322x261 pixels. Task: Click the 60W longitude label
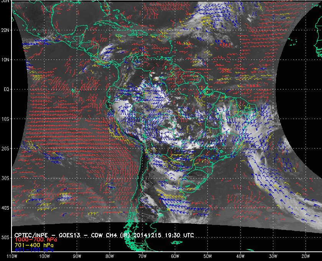pos(175,256)
